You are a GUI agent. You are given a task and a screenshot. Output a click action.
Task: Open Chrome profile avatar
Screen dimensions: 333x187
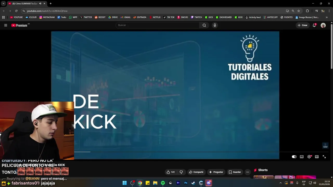click(323, 11)
